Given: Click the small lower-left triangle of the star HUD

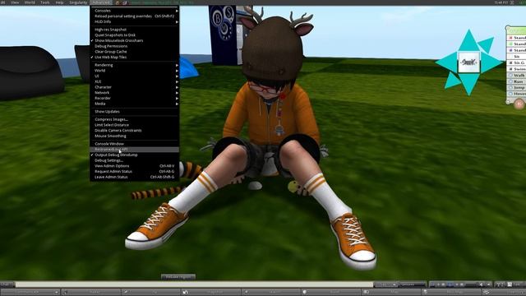Looking at the screenshot, I should pos(453,81).
